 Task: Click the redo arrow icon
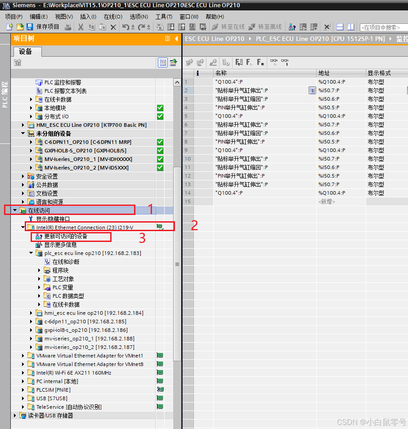tap(141, 27)
